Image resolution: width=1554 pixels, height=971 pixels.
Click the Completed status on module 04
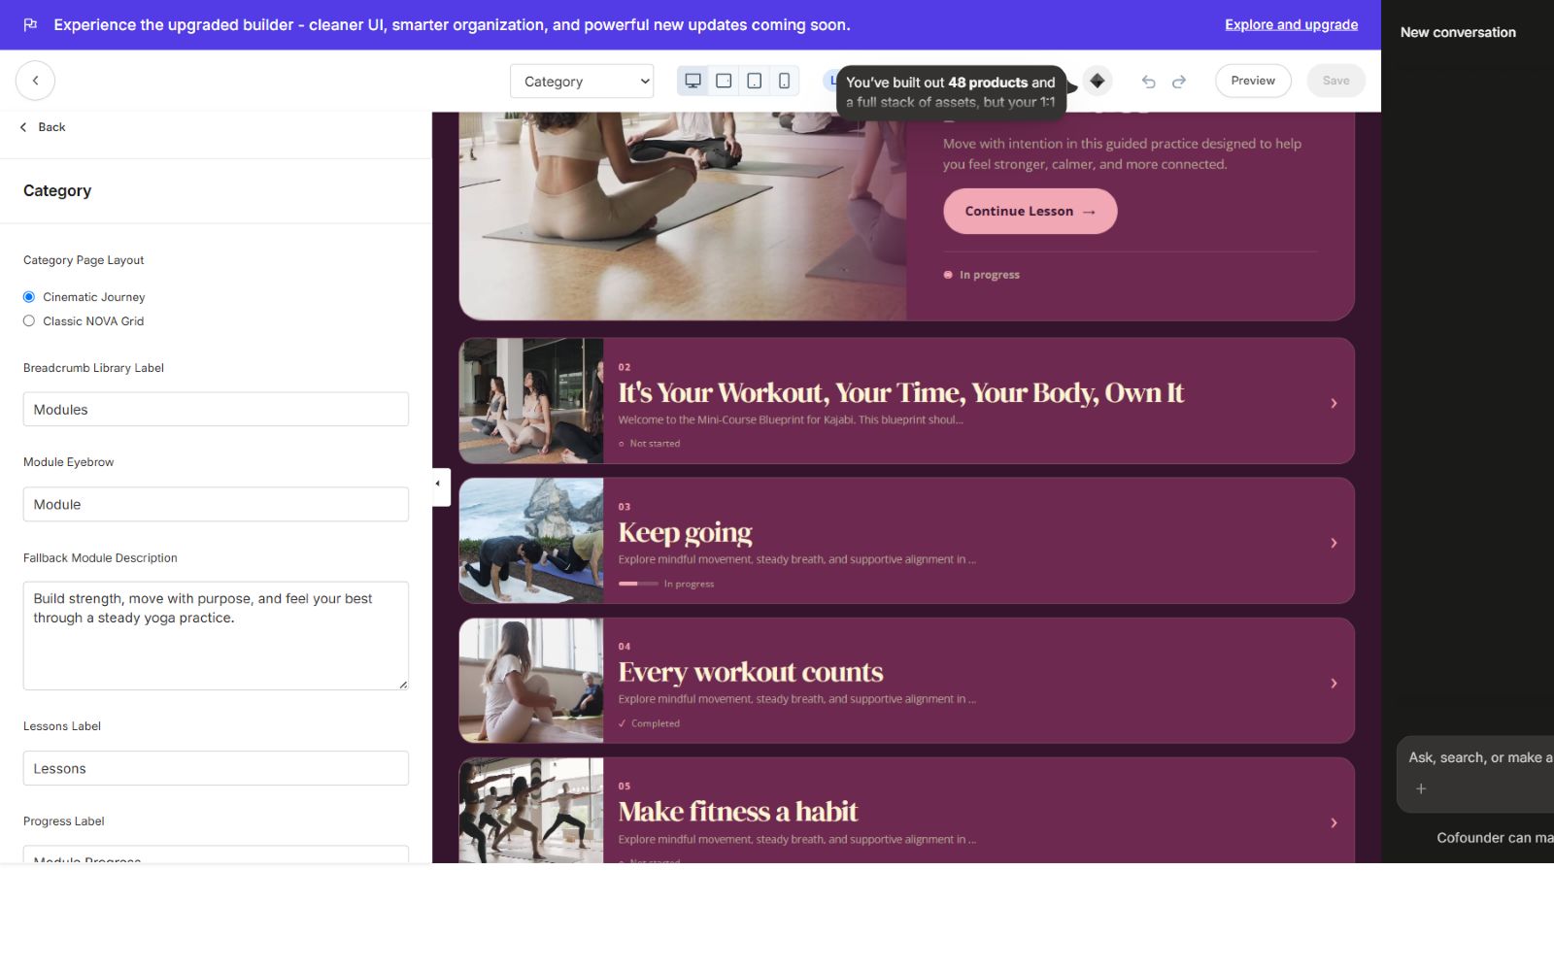coord(649,723)
